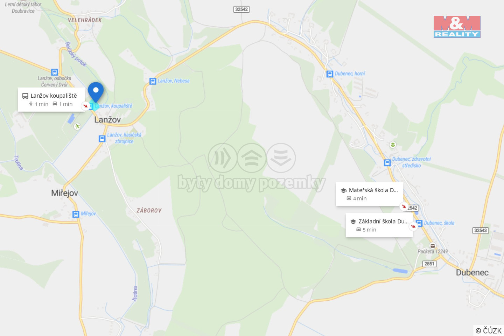Click the M&M Reality logo
504x336 pixels.
point(457,27)
